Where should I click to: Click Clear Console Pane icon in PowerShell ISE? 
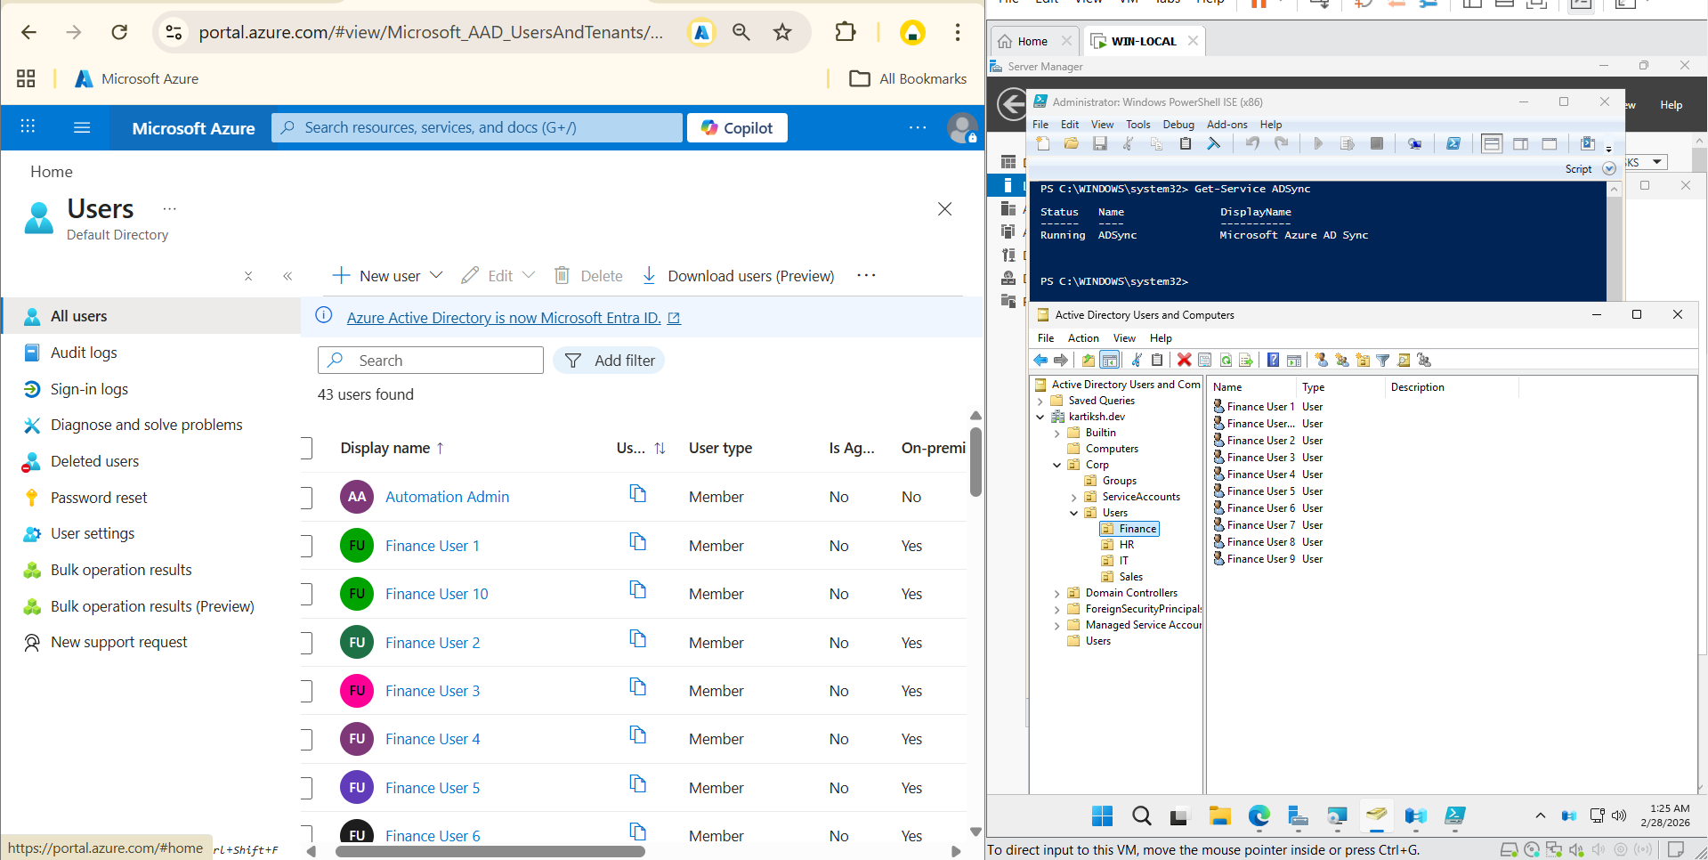1214,143
